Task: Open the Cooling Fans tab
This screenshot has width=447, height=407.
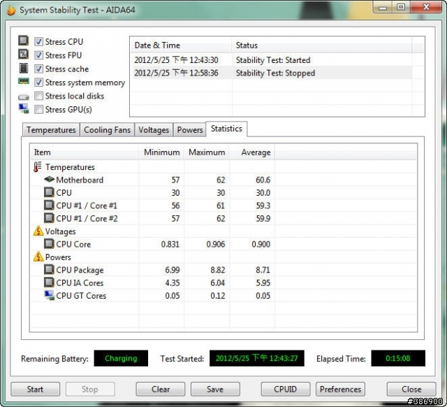Action: [107, 130]
